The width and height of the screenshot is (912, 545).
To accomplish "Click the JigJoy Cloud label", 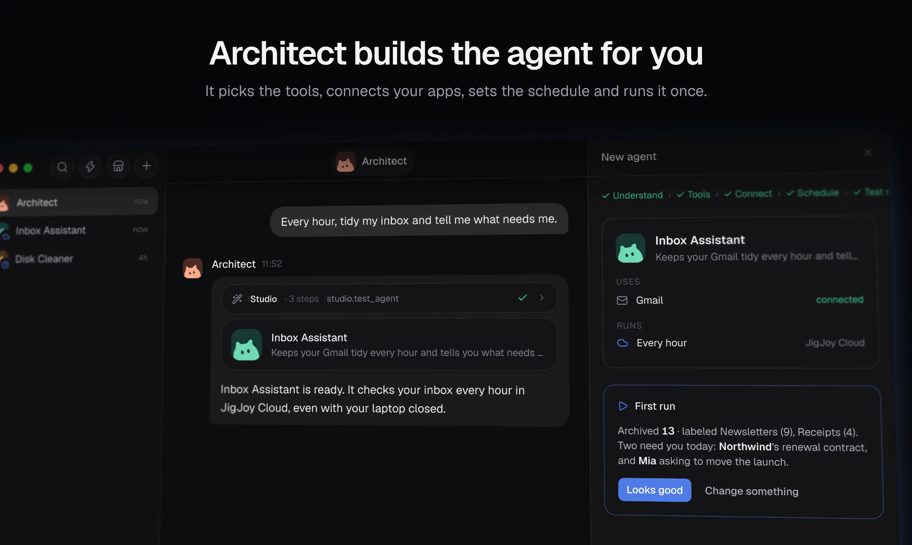I will 835,343.
